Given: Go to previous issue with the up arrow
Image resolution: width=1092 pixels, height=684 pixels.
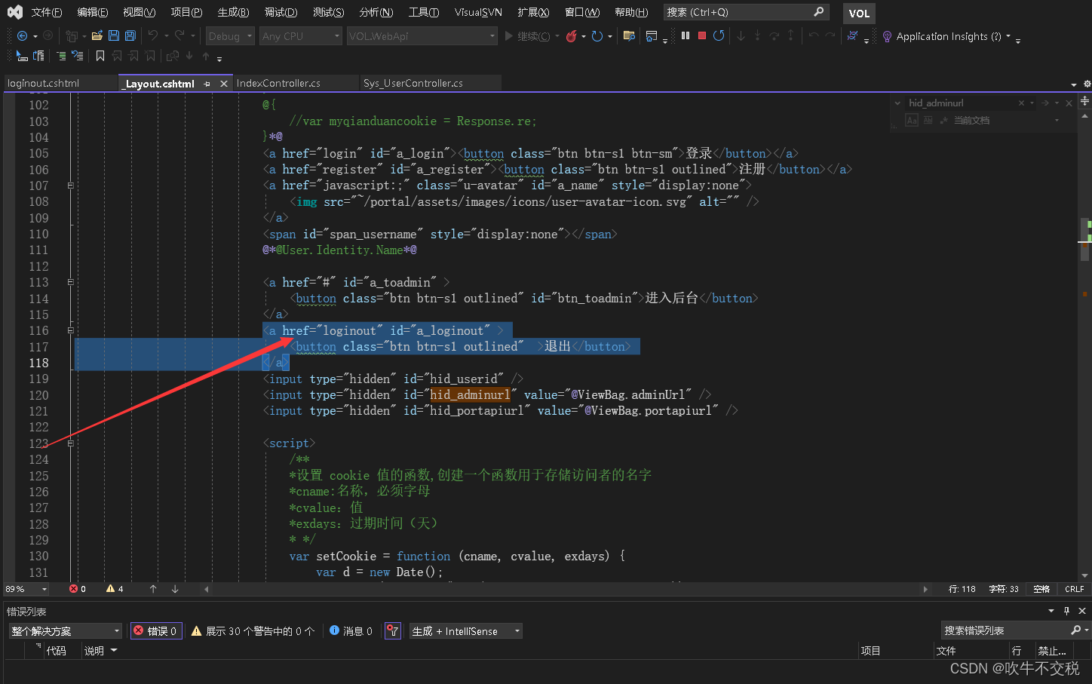Looking at the screenshot, I should coord(153,589).
